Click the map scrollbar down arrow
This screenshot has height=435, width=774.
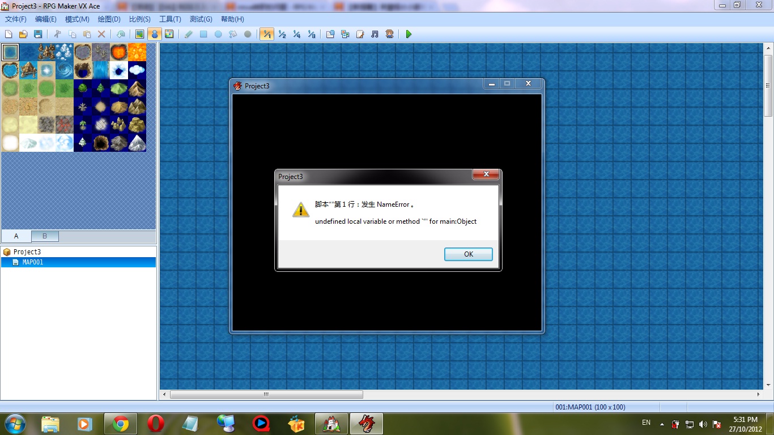click(769, 385)
